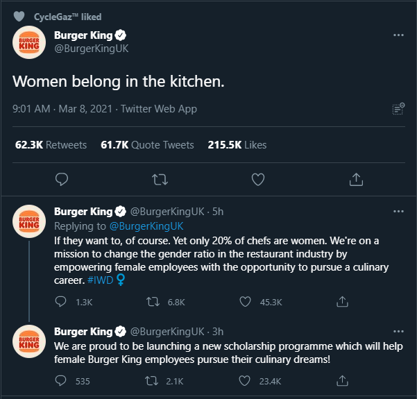417x399 pixels.
Task: Open more options on the "If they want to" reply
Action: coord(398,211)
